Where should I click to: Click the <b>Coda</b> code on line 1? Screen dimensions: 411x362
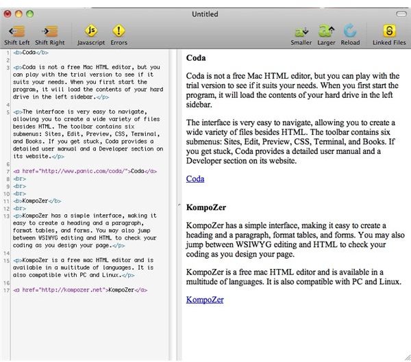31,53
